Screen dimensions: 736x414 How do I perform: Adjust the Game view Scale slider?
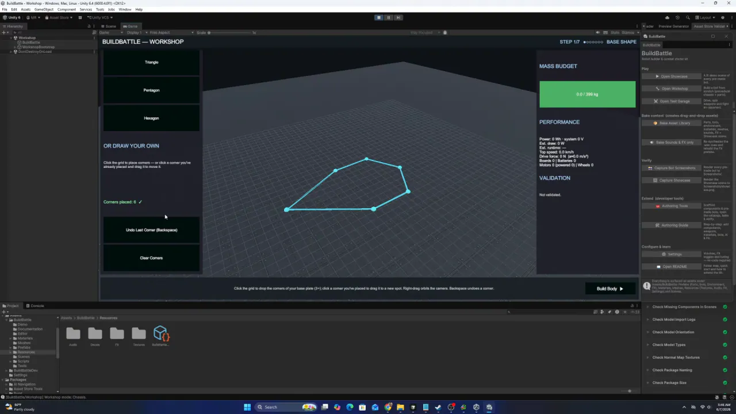pos(231,32)
